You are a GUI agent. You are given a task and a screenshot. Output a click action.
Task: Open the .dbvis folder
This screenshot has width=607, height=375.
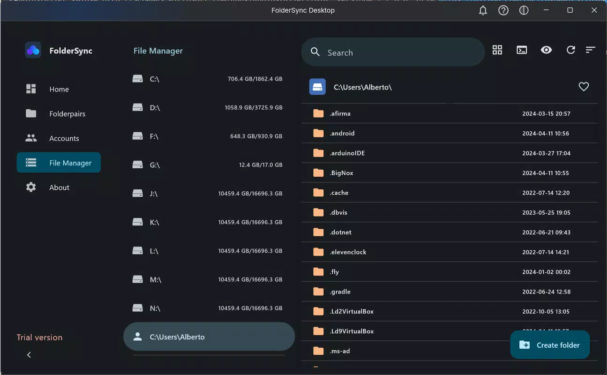coord(450,212)
